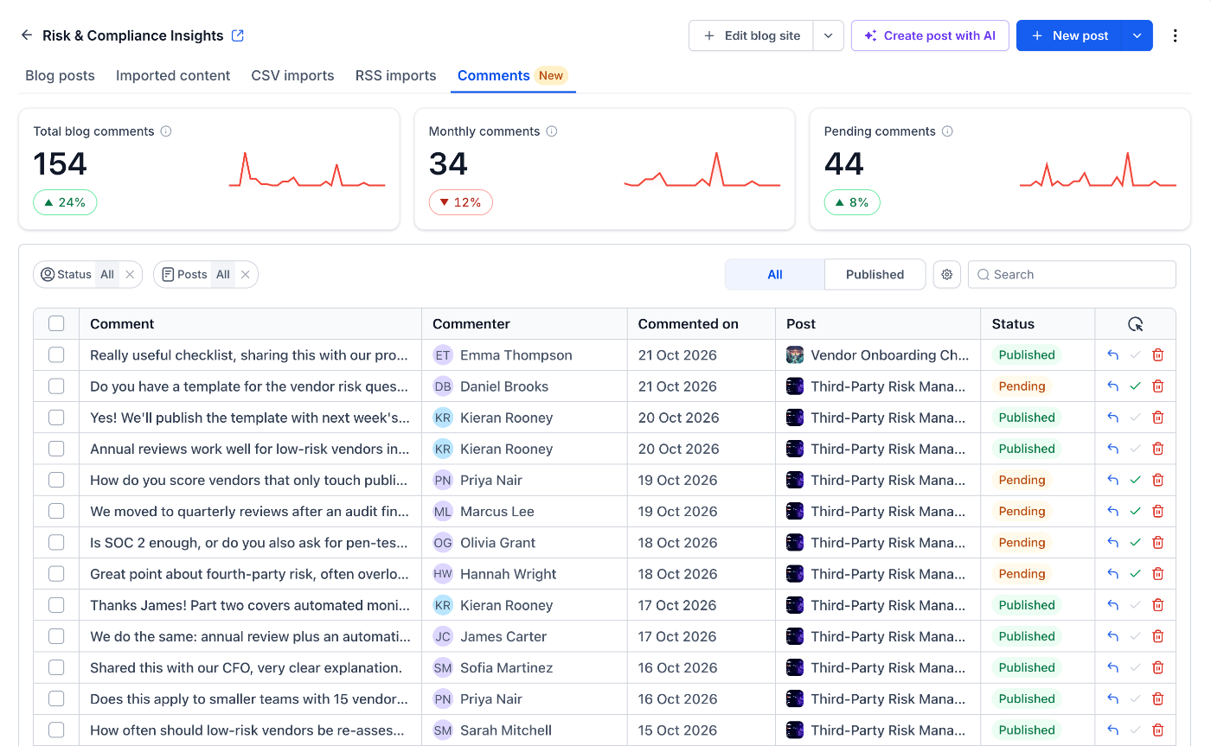Delete Emma Thompson's comment
The width and height of the screenshot is (1211, 746).
pyautogui.click(x=1158, y=355)
